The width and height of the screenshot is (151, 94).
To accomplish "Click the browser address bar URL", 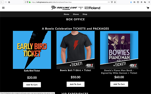I will [51, 2].
